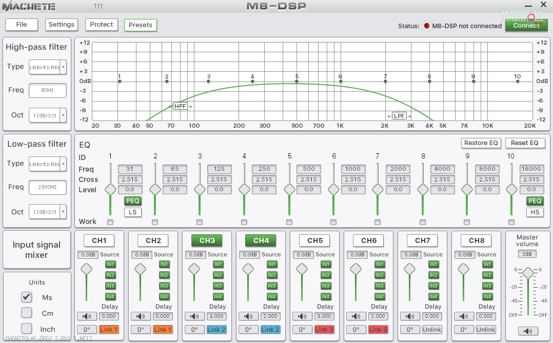
Task: Click EQ band 6 frequency field 1000
Action: [353, 169]
